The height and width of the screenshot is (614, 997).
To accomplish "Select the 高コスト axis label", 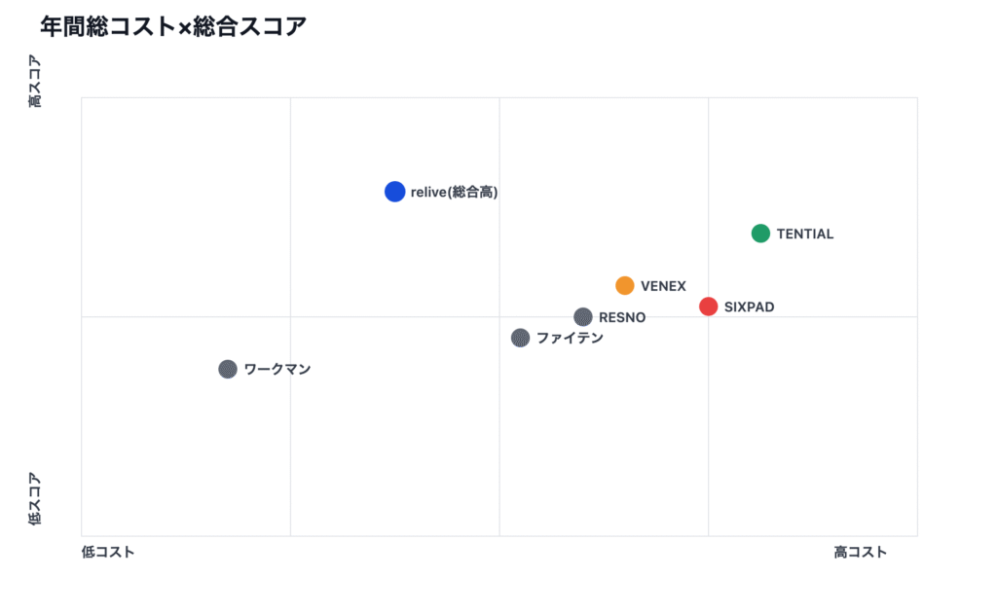I will point(861,552).
